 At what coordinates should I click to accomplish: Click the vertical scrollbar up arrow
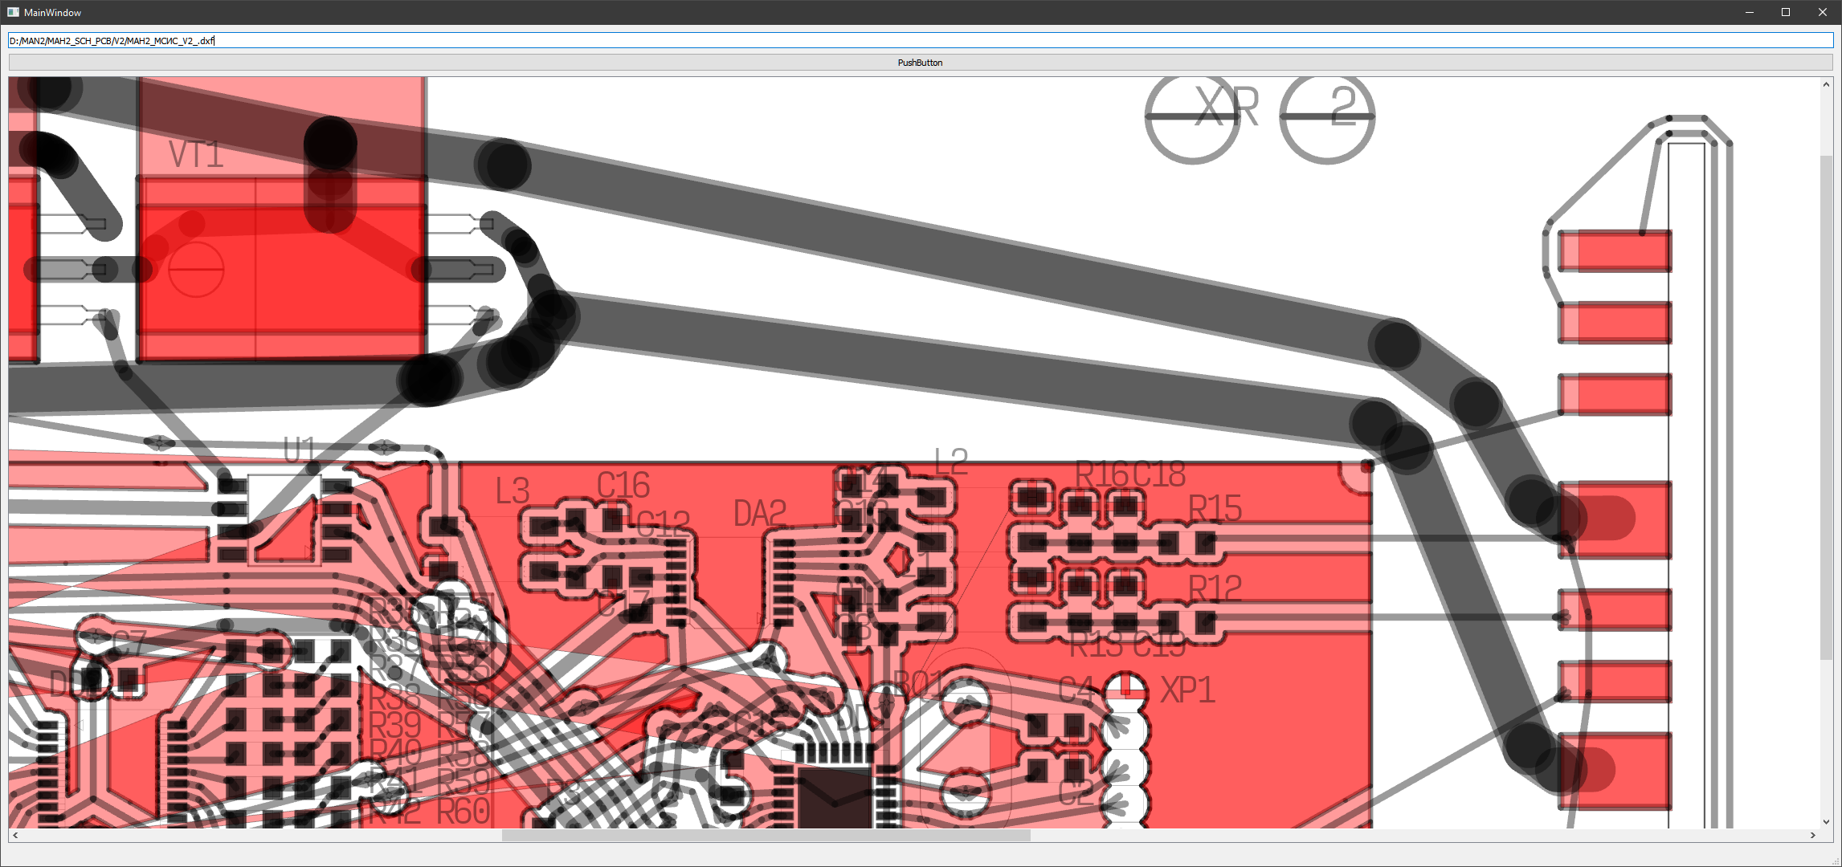(1826, 84)
